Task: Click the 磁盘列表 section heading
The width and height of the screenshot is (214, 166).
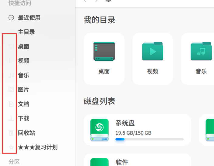Action: 99,101
